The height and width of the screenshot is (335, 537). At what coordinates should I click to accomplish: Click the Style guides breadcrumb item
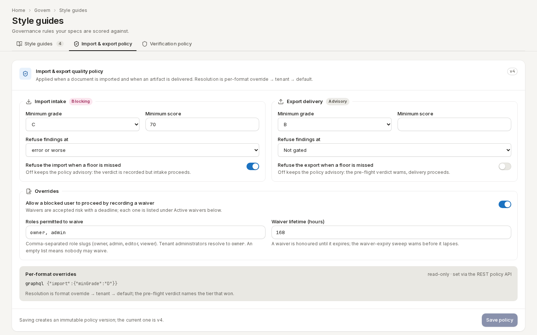coord(73,10)
